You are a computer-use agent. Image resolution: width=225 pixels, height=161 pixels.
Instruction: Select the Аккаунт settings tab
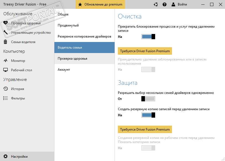[64, 70]
